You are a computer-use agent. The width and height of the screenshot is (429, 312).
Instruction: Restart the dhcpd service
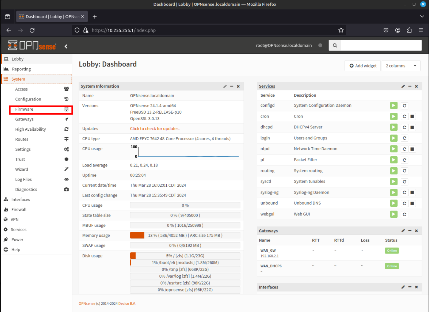click(405, 127)
